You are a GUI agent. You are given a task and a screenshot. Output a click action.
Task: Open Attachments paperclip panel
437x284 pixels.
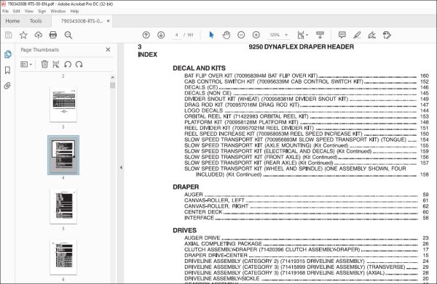point(7,86)
